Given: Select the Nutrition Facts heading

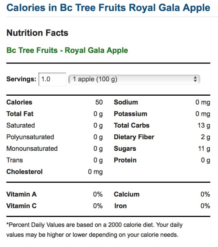Looking at the screenshot, I should click(38, 33).
